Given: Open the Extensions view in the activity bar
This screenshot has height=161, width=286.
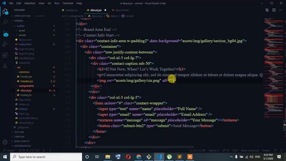Looking at the screenshot, I should click(5, 55).
